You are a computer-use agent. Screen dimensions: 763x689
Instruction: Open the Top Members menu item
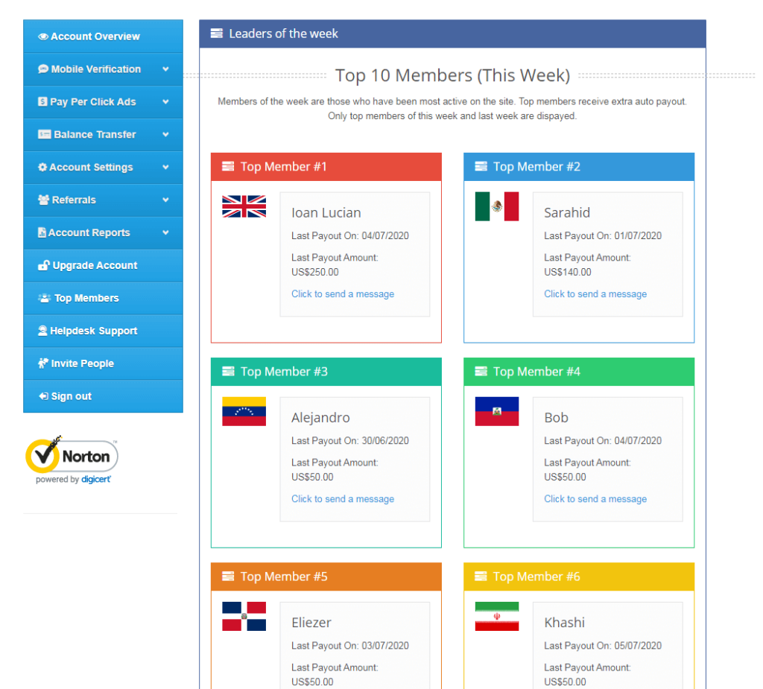pos(86,298)
